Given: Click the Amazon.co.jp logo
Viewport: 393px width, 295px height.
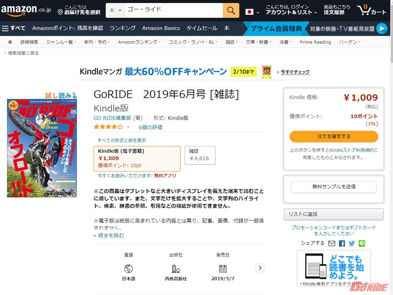Looking at the screenshot, I should coord(26,10).
